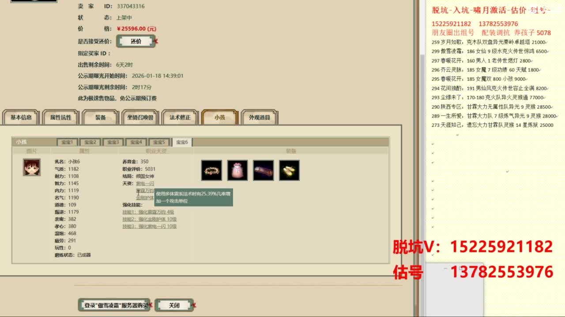Click the 290 陕西专区 listing line in document

[x=491, y=107]
